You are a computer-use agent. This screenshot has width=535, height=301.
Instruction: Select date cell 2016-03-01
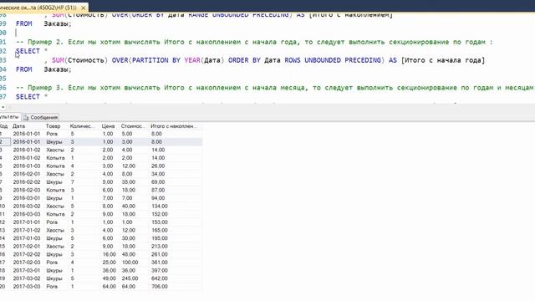click(27, 198)
